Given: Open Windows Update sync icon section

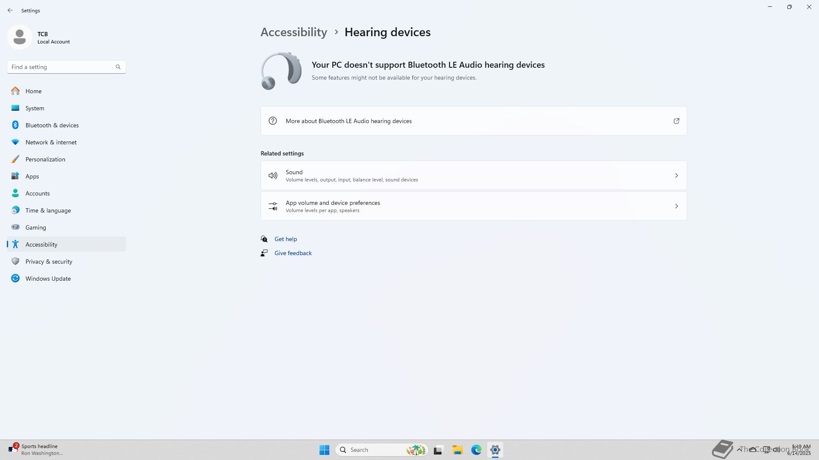Looking at the screenshot, I should pyautogui.click(x=15, y=279).
